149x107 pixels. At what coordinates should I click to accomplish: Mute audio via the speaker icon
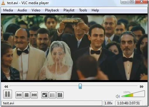tap(118, 96)
